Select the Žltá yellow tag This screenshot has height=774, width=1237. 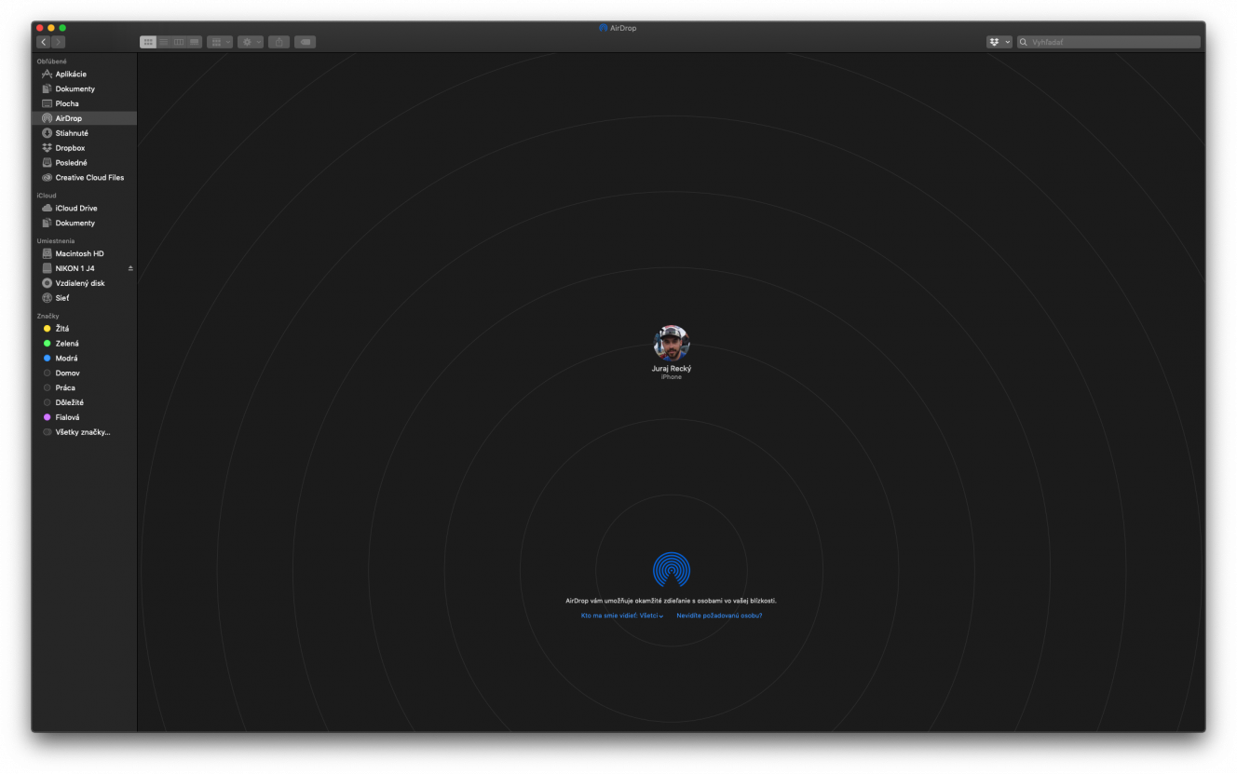(85, 329)
